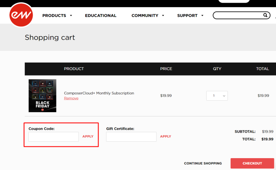Viewport: 276px width, 170px height.
Task: Click the PRICE column header
Action: (x=166, y=69)
